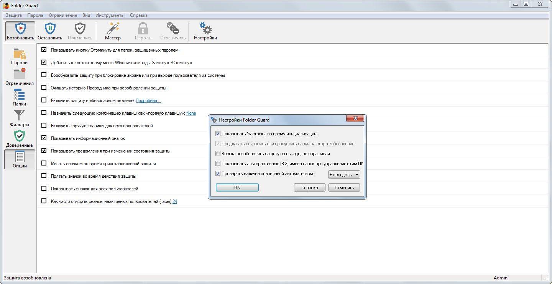Open Настройки gears toolbar icon
Screen dimensions: 552x284
[205, 28]
